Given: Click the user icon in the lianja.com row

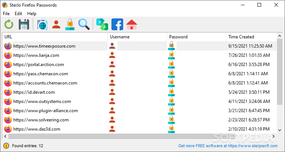Looking at the screenshot, I should [x=112, y=55].
